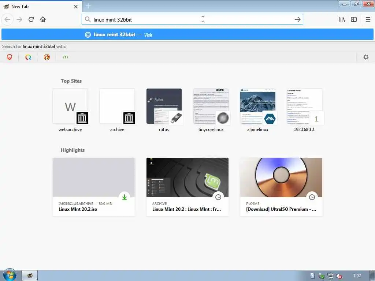The image size is (375, 281).
Task: Open the Linux MInt 20.2 archive highlight card
Action: (x=187, y=187)
